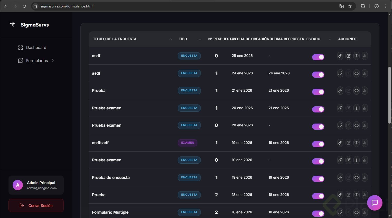Expand the Formularios sidebar chevron
Viewport: 392px width, 218px height.
tap(53, 60)
